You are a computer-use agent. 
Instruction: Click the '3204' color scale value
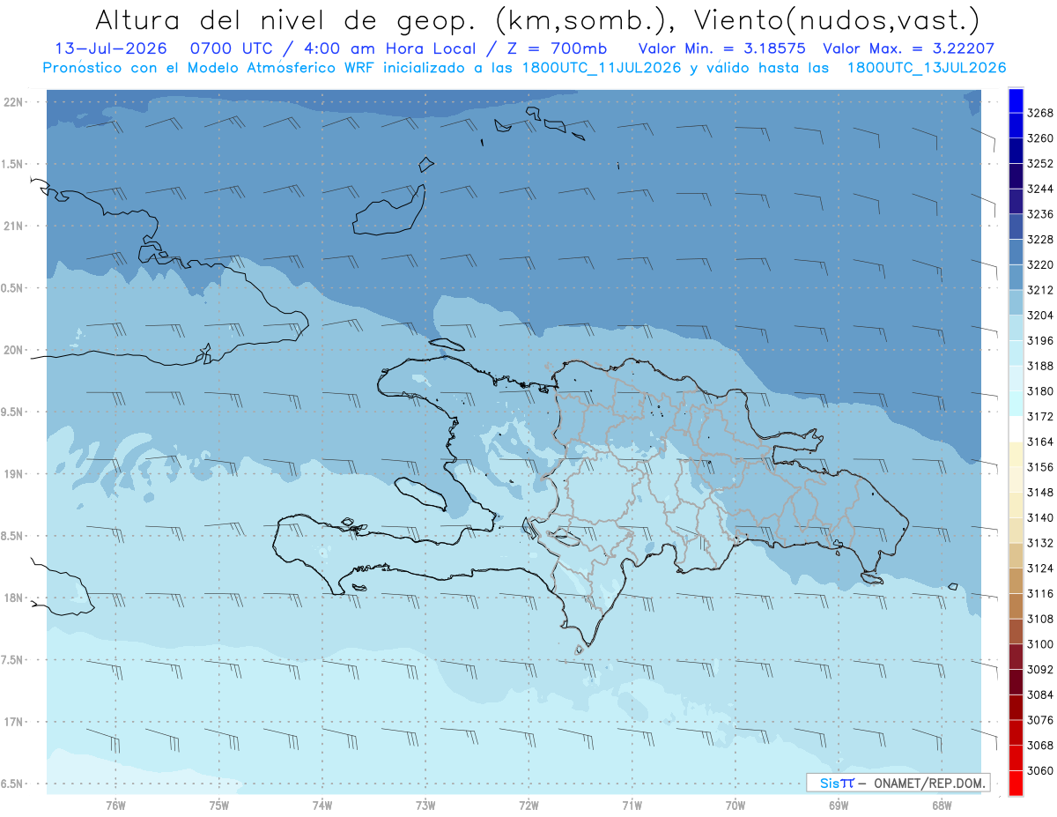click(1040, 316)
